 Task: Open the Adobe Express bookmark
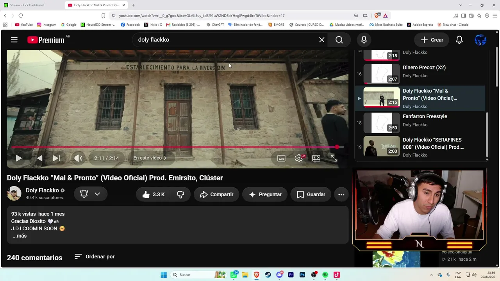click(x=420, y=25)
